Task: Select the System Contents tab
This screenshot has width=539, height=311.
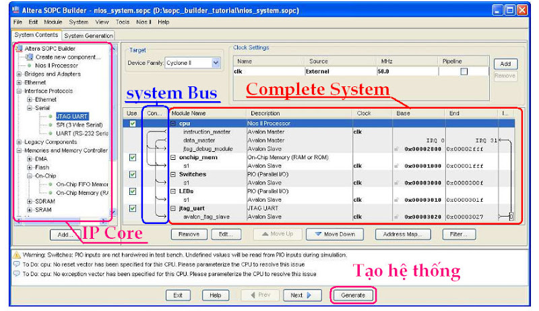Action: click(36, 35)
